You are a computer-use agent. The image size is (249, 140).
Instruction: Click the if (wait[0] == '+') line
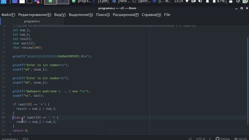(x=31, y=105)
